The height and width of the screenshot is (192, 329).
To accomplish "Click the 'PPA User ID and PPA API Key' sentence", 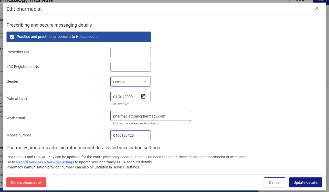I will tap(128, 157).
